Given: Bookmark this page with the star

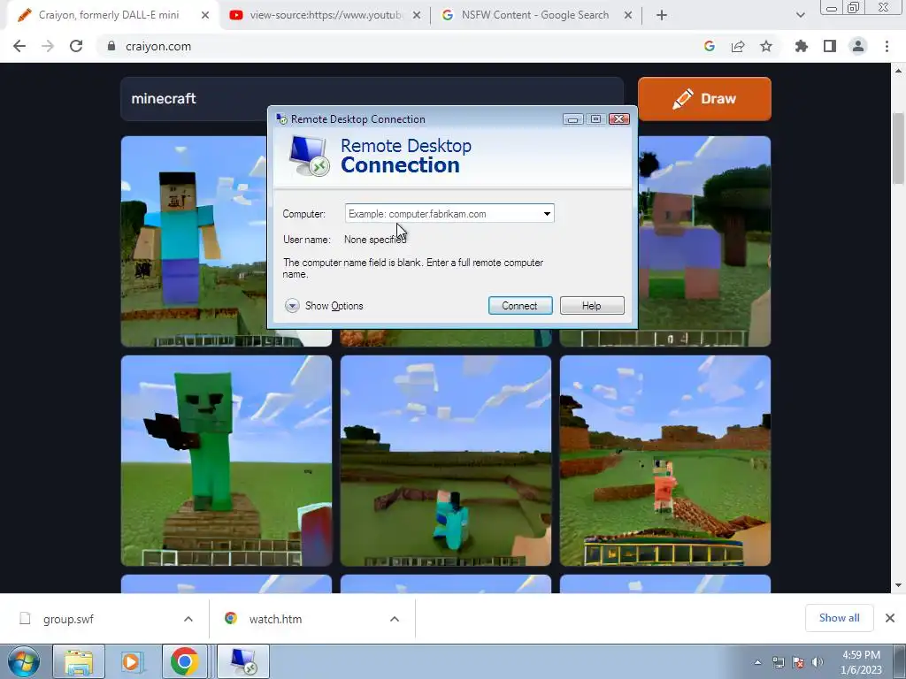Looking at the screenshot, I should 766,46.
